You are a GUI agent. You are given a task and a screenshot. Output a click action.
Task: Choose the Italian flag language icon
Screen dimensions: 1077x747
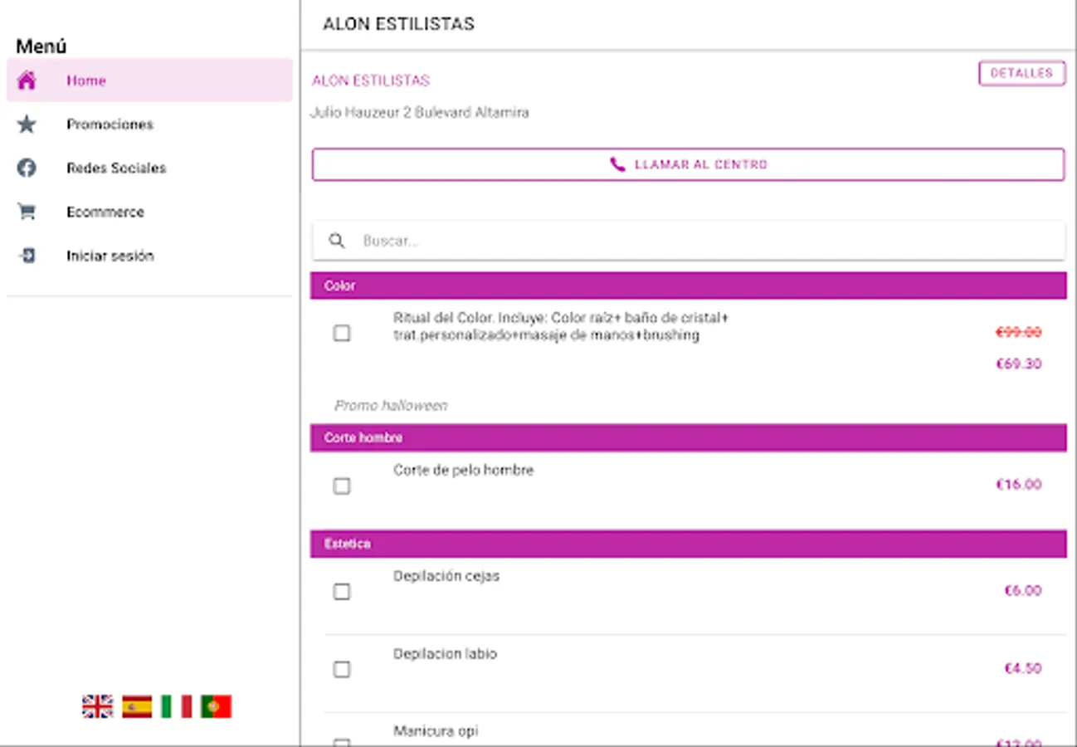[x=176, y=706]
